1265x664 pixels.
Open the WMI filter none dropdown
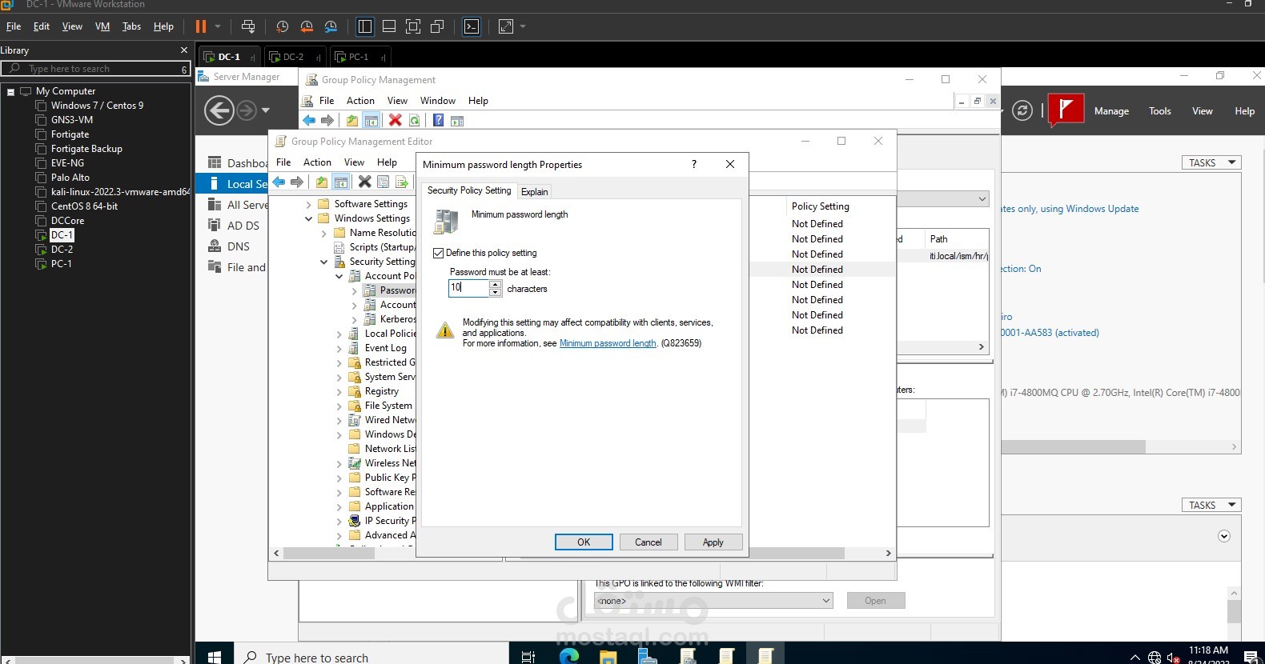pyautogui.click(x=713, y=601)
